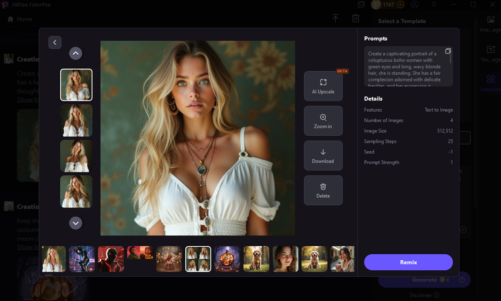Click Generate button in background window
This screenshot has height=301, width=501.
tap(424, 280)
